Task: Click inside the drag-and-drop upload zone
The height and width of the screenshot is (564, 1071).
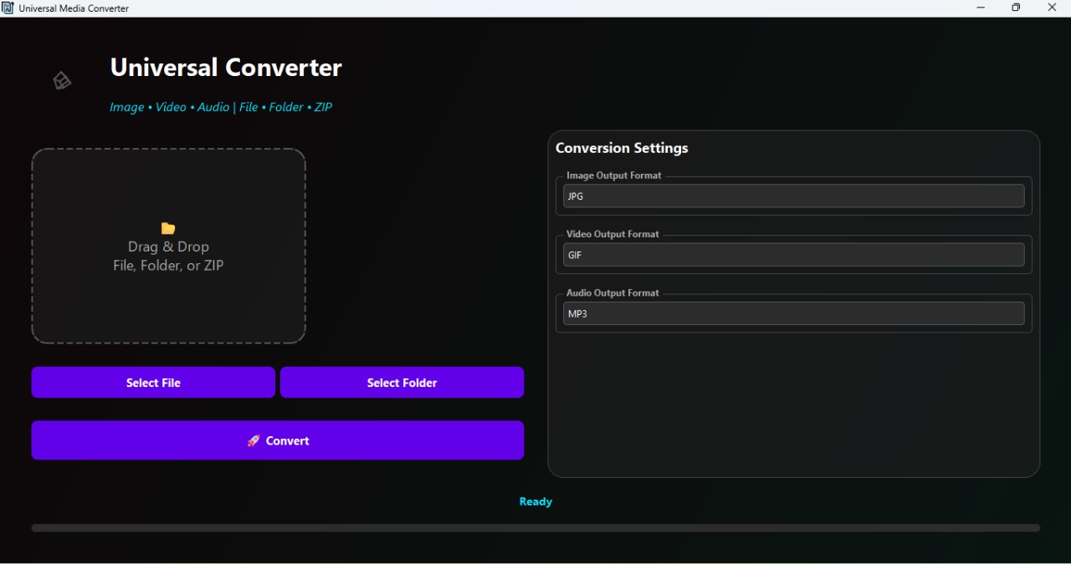Action: [167, 246]
